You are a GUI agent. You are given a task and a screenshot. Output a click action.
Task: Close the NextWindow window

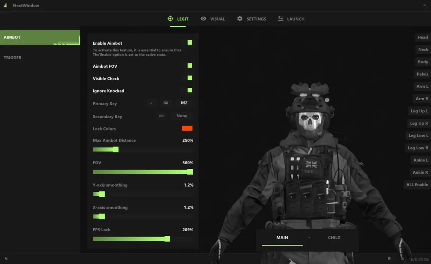pyautogui.click(x=424, y=5)
